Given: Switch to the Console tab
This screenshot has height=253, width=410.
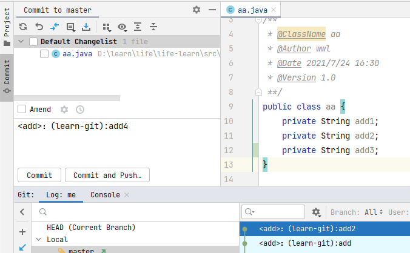Looking at the screenshot, I should tap(104, 195).
